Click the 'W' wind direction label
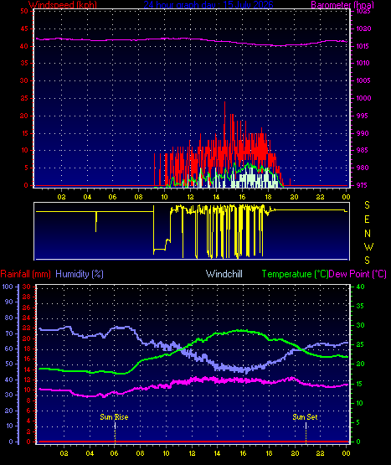391x465 pixels. (x=368, y=246)
